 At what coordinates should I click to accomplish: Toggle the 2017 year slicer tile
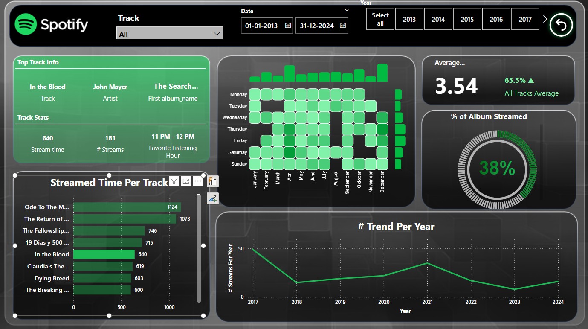[x=525, y=19]
